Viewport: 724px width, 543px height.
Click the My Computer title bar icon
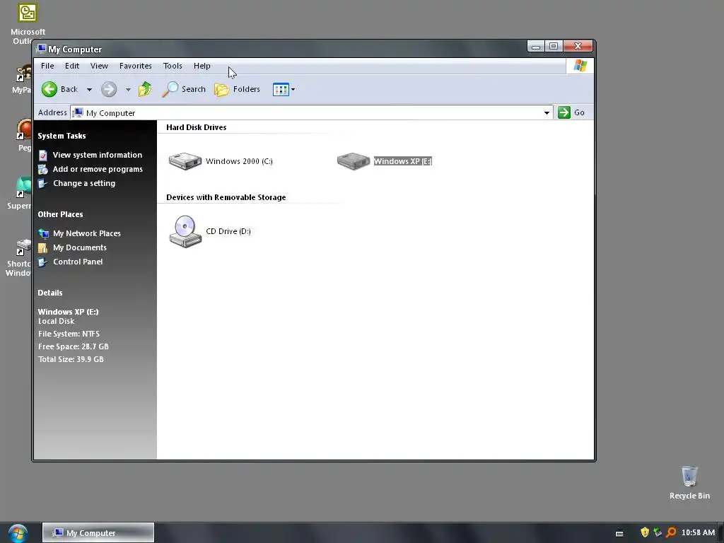41,49
